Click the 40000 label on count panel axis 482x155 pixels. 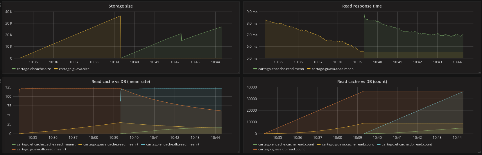tap(252, 87)
